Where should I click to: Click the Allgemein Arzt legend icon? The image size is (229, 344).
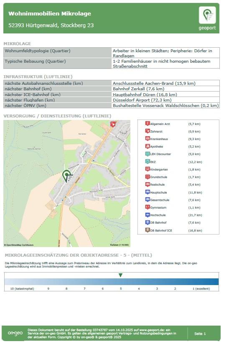click(x=148, y=124)
